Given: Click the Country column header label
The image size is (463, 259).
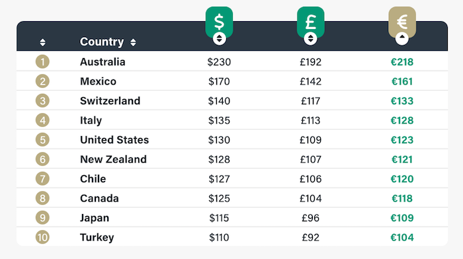Looking at the screenshot, I should pyautogui.click(x=102, y=42).
